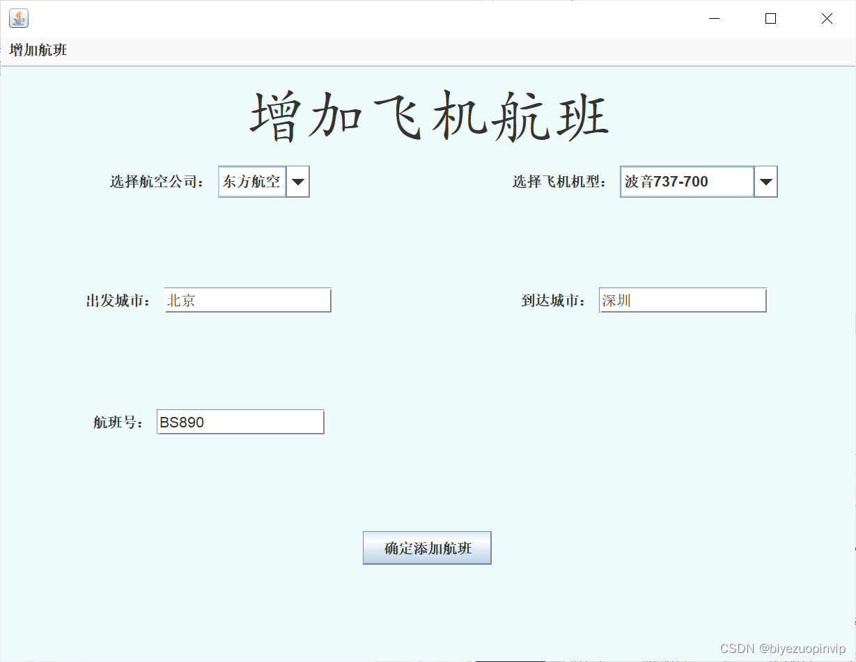Click the 增加飞机航班 title text
Viewport: 856px width, 662px height.
coord(428,113)
